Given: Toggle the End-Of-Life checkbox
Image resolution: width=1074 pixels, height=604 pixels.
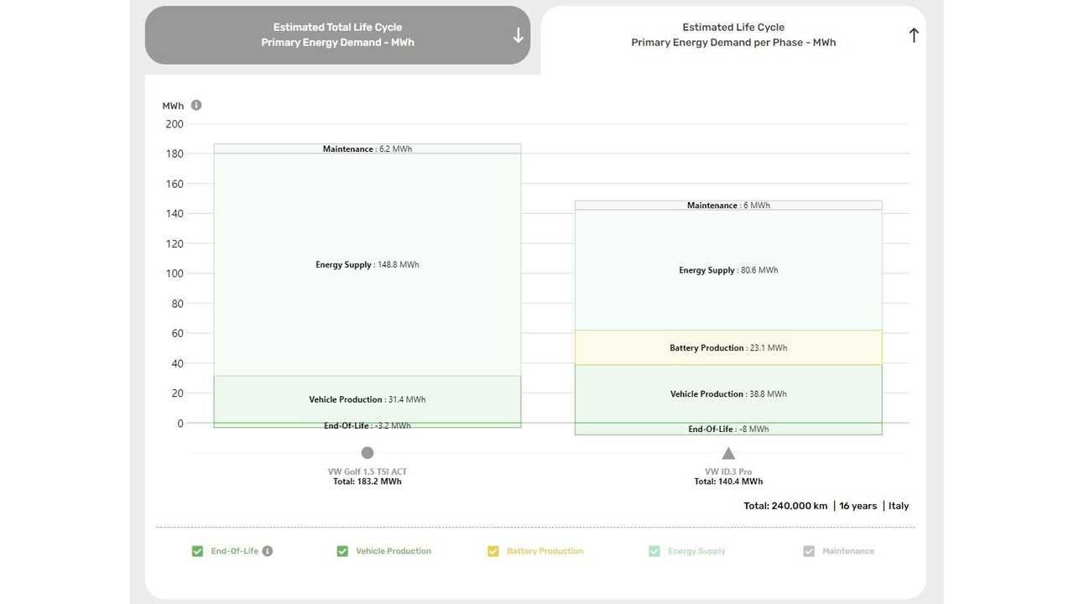Looking at the screenshot, I should tap(197, 551).
